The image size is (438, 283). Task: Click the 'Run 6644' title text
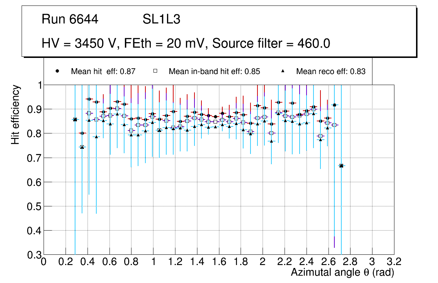[70, 19]
